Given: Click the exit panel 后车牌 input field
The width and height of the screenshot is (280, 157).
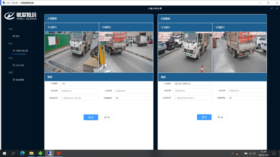Looking at the screenshot, I should 246,91.
